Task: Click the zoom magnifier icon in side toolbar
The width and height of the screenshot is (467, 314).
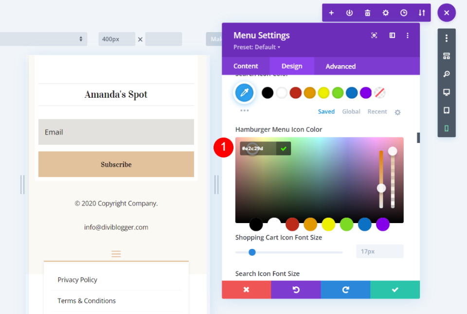Action: (x=447, y=74)
